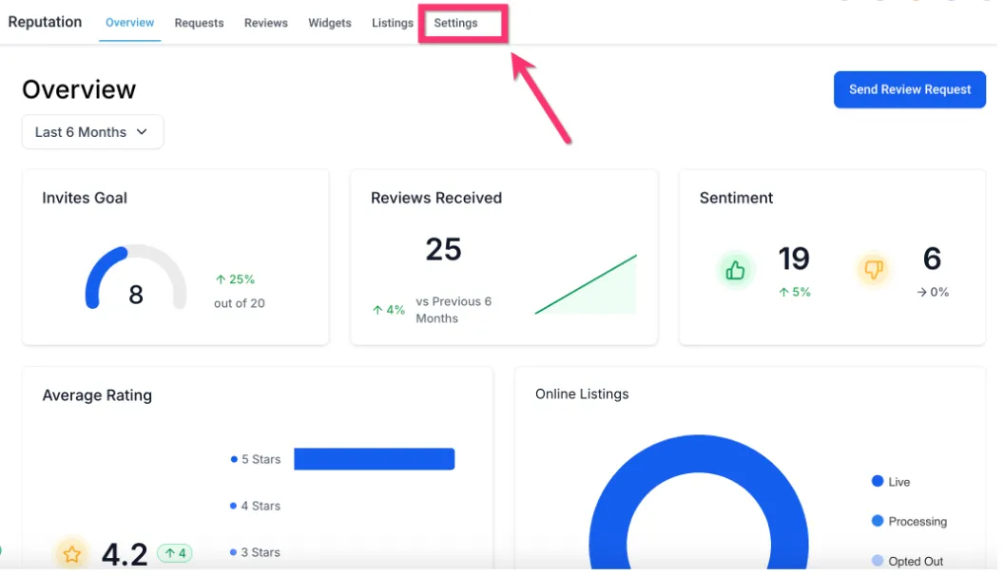Screen dimensions: 1004x576
Task: Click the green thumbs-up sentiment icon
Action: click(x=735, y=271)
